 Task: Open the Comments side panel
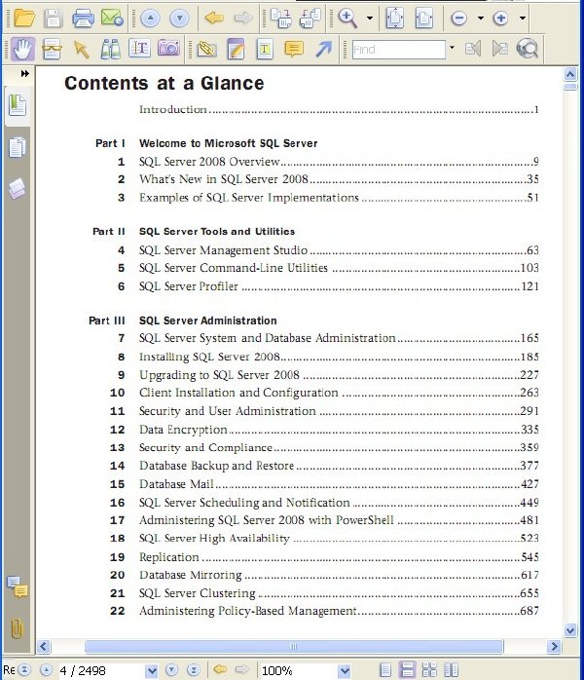click(18, 587)
